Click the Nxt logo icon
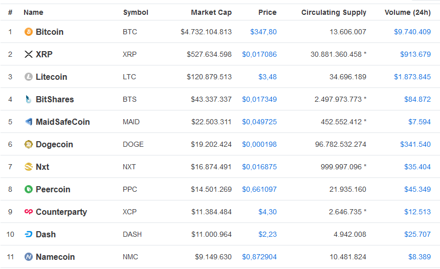440x269 pixels. [x=28, y=167]
